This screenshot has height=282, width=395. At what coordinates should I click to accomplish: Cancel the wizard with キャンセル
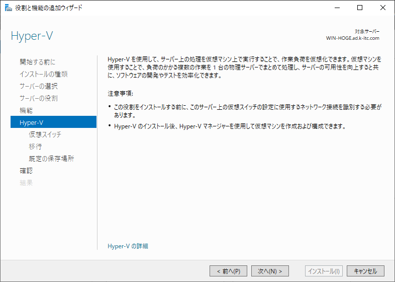pyautogui.click(x=365, y=271)
